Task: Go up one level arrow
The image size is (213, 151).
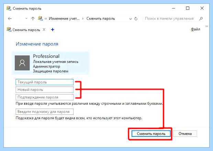Action: pos(33,19)
